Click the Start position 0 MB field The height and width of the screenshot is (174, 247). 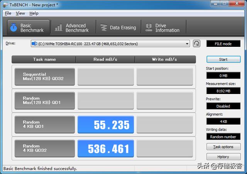click(223, 76)
